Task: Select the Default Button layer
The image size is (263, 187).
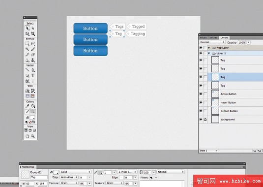Action: coord(235,111)
